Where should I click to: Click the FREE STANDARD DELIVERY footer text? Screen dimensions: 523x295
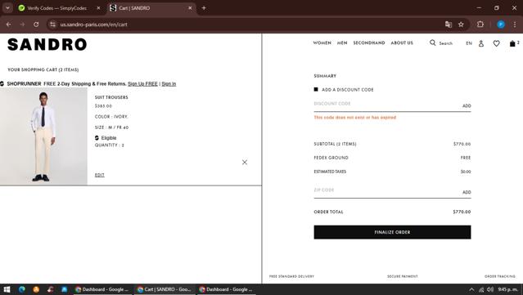pyautogui.click(x=291, y=276)
